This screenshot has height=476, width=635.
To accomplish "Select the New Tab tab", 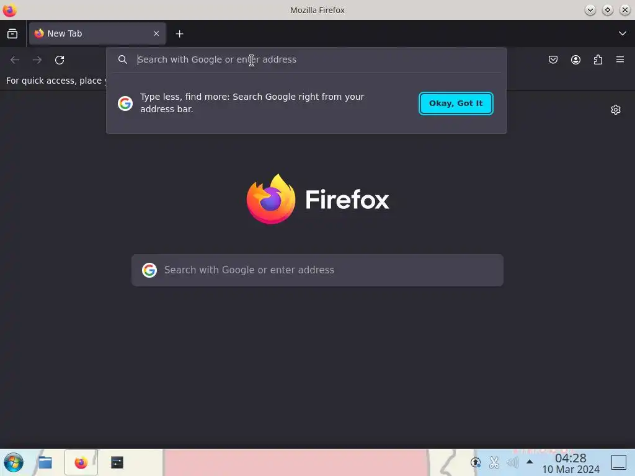I will click(97, 33).
